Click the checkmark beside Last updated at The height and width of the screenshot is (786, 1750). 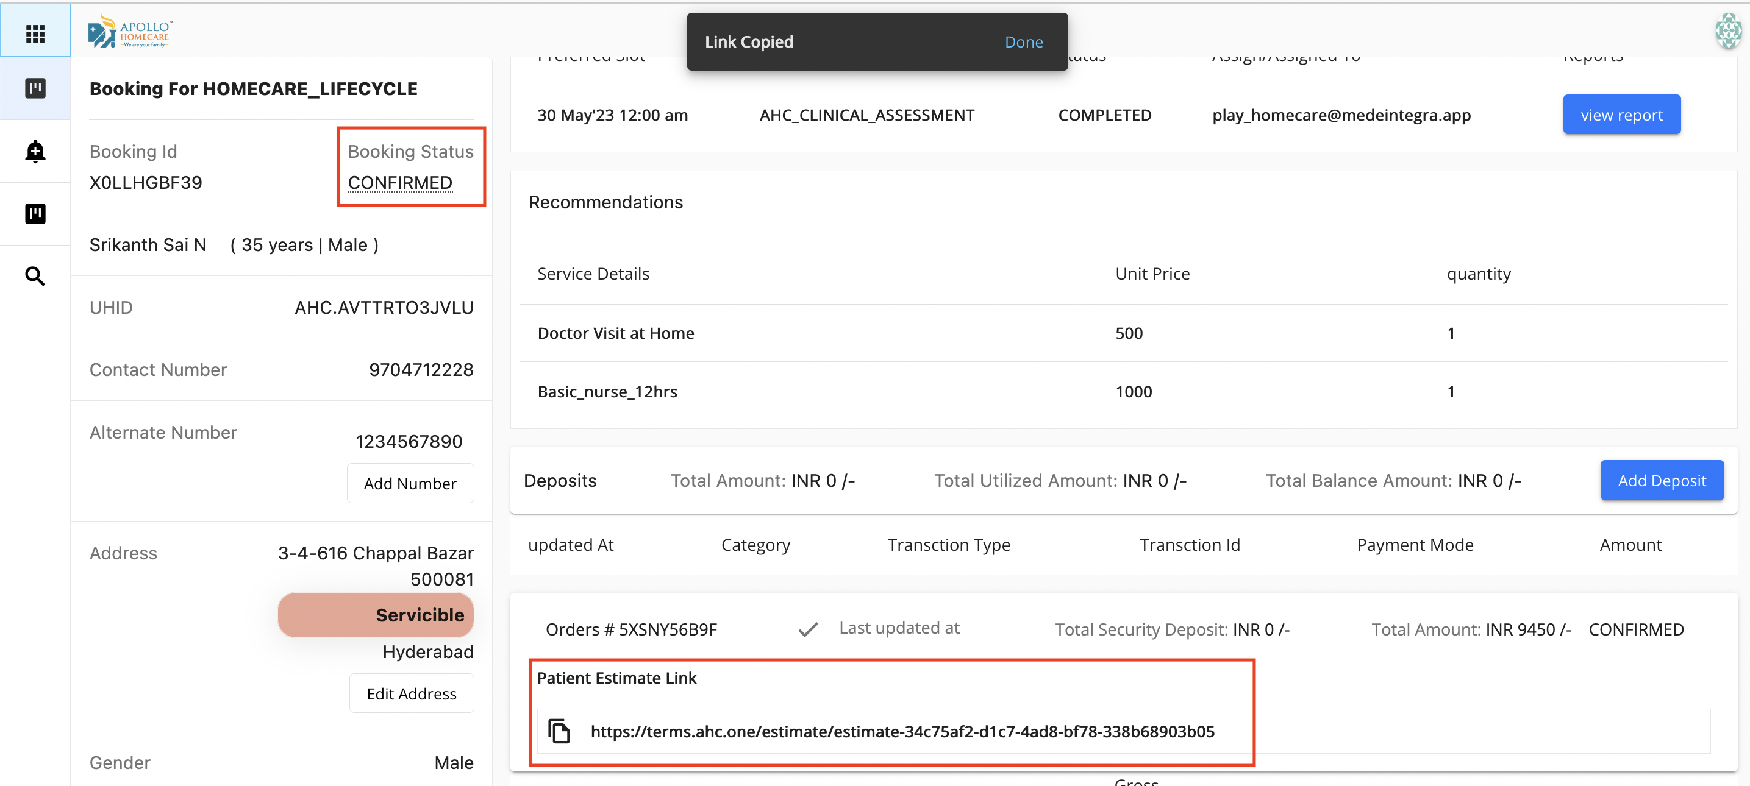808,629
